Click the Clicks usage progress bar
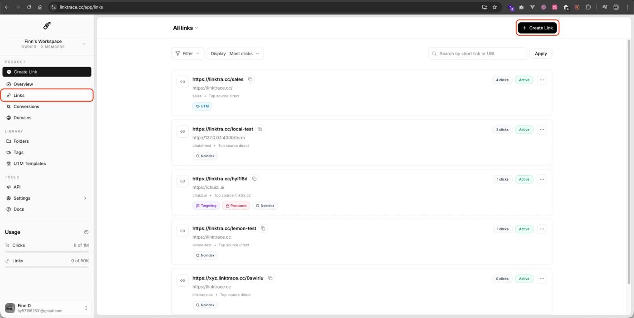 point(47,251)
